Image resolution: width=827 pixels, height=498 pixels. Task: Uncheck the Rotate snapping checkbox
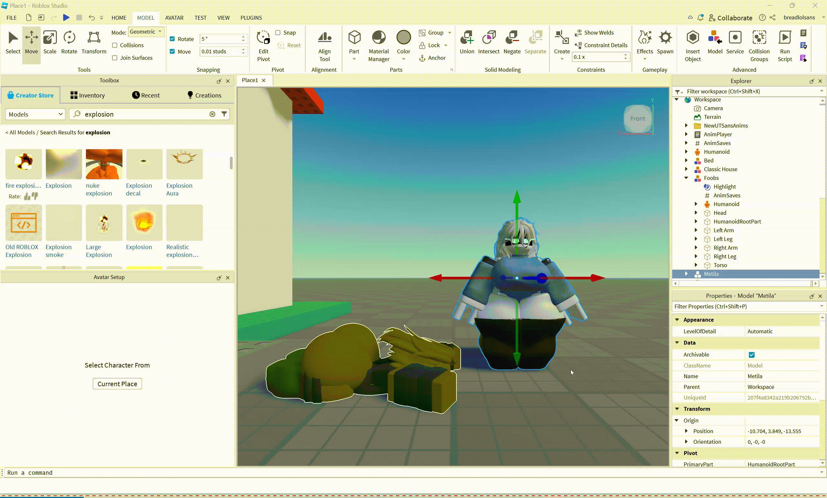172,39
